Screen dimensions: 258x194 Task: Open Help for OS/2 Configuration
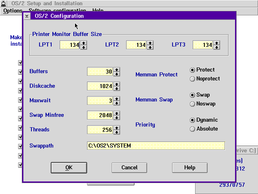[x=190, y=168]
